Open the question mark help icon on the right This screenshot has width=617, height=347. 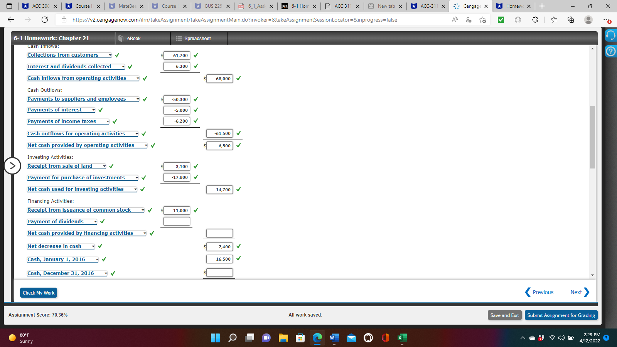tap(610, 51)
